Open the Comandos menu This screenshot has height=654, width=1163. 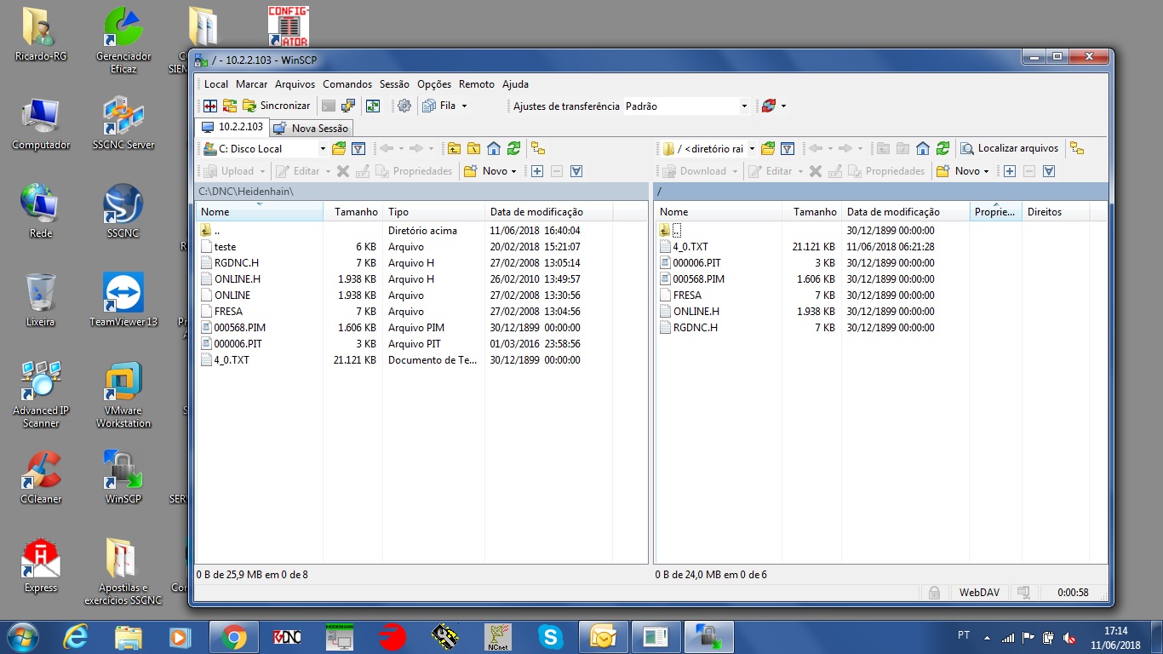point(347,84)
